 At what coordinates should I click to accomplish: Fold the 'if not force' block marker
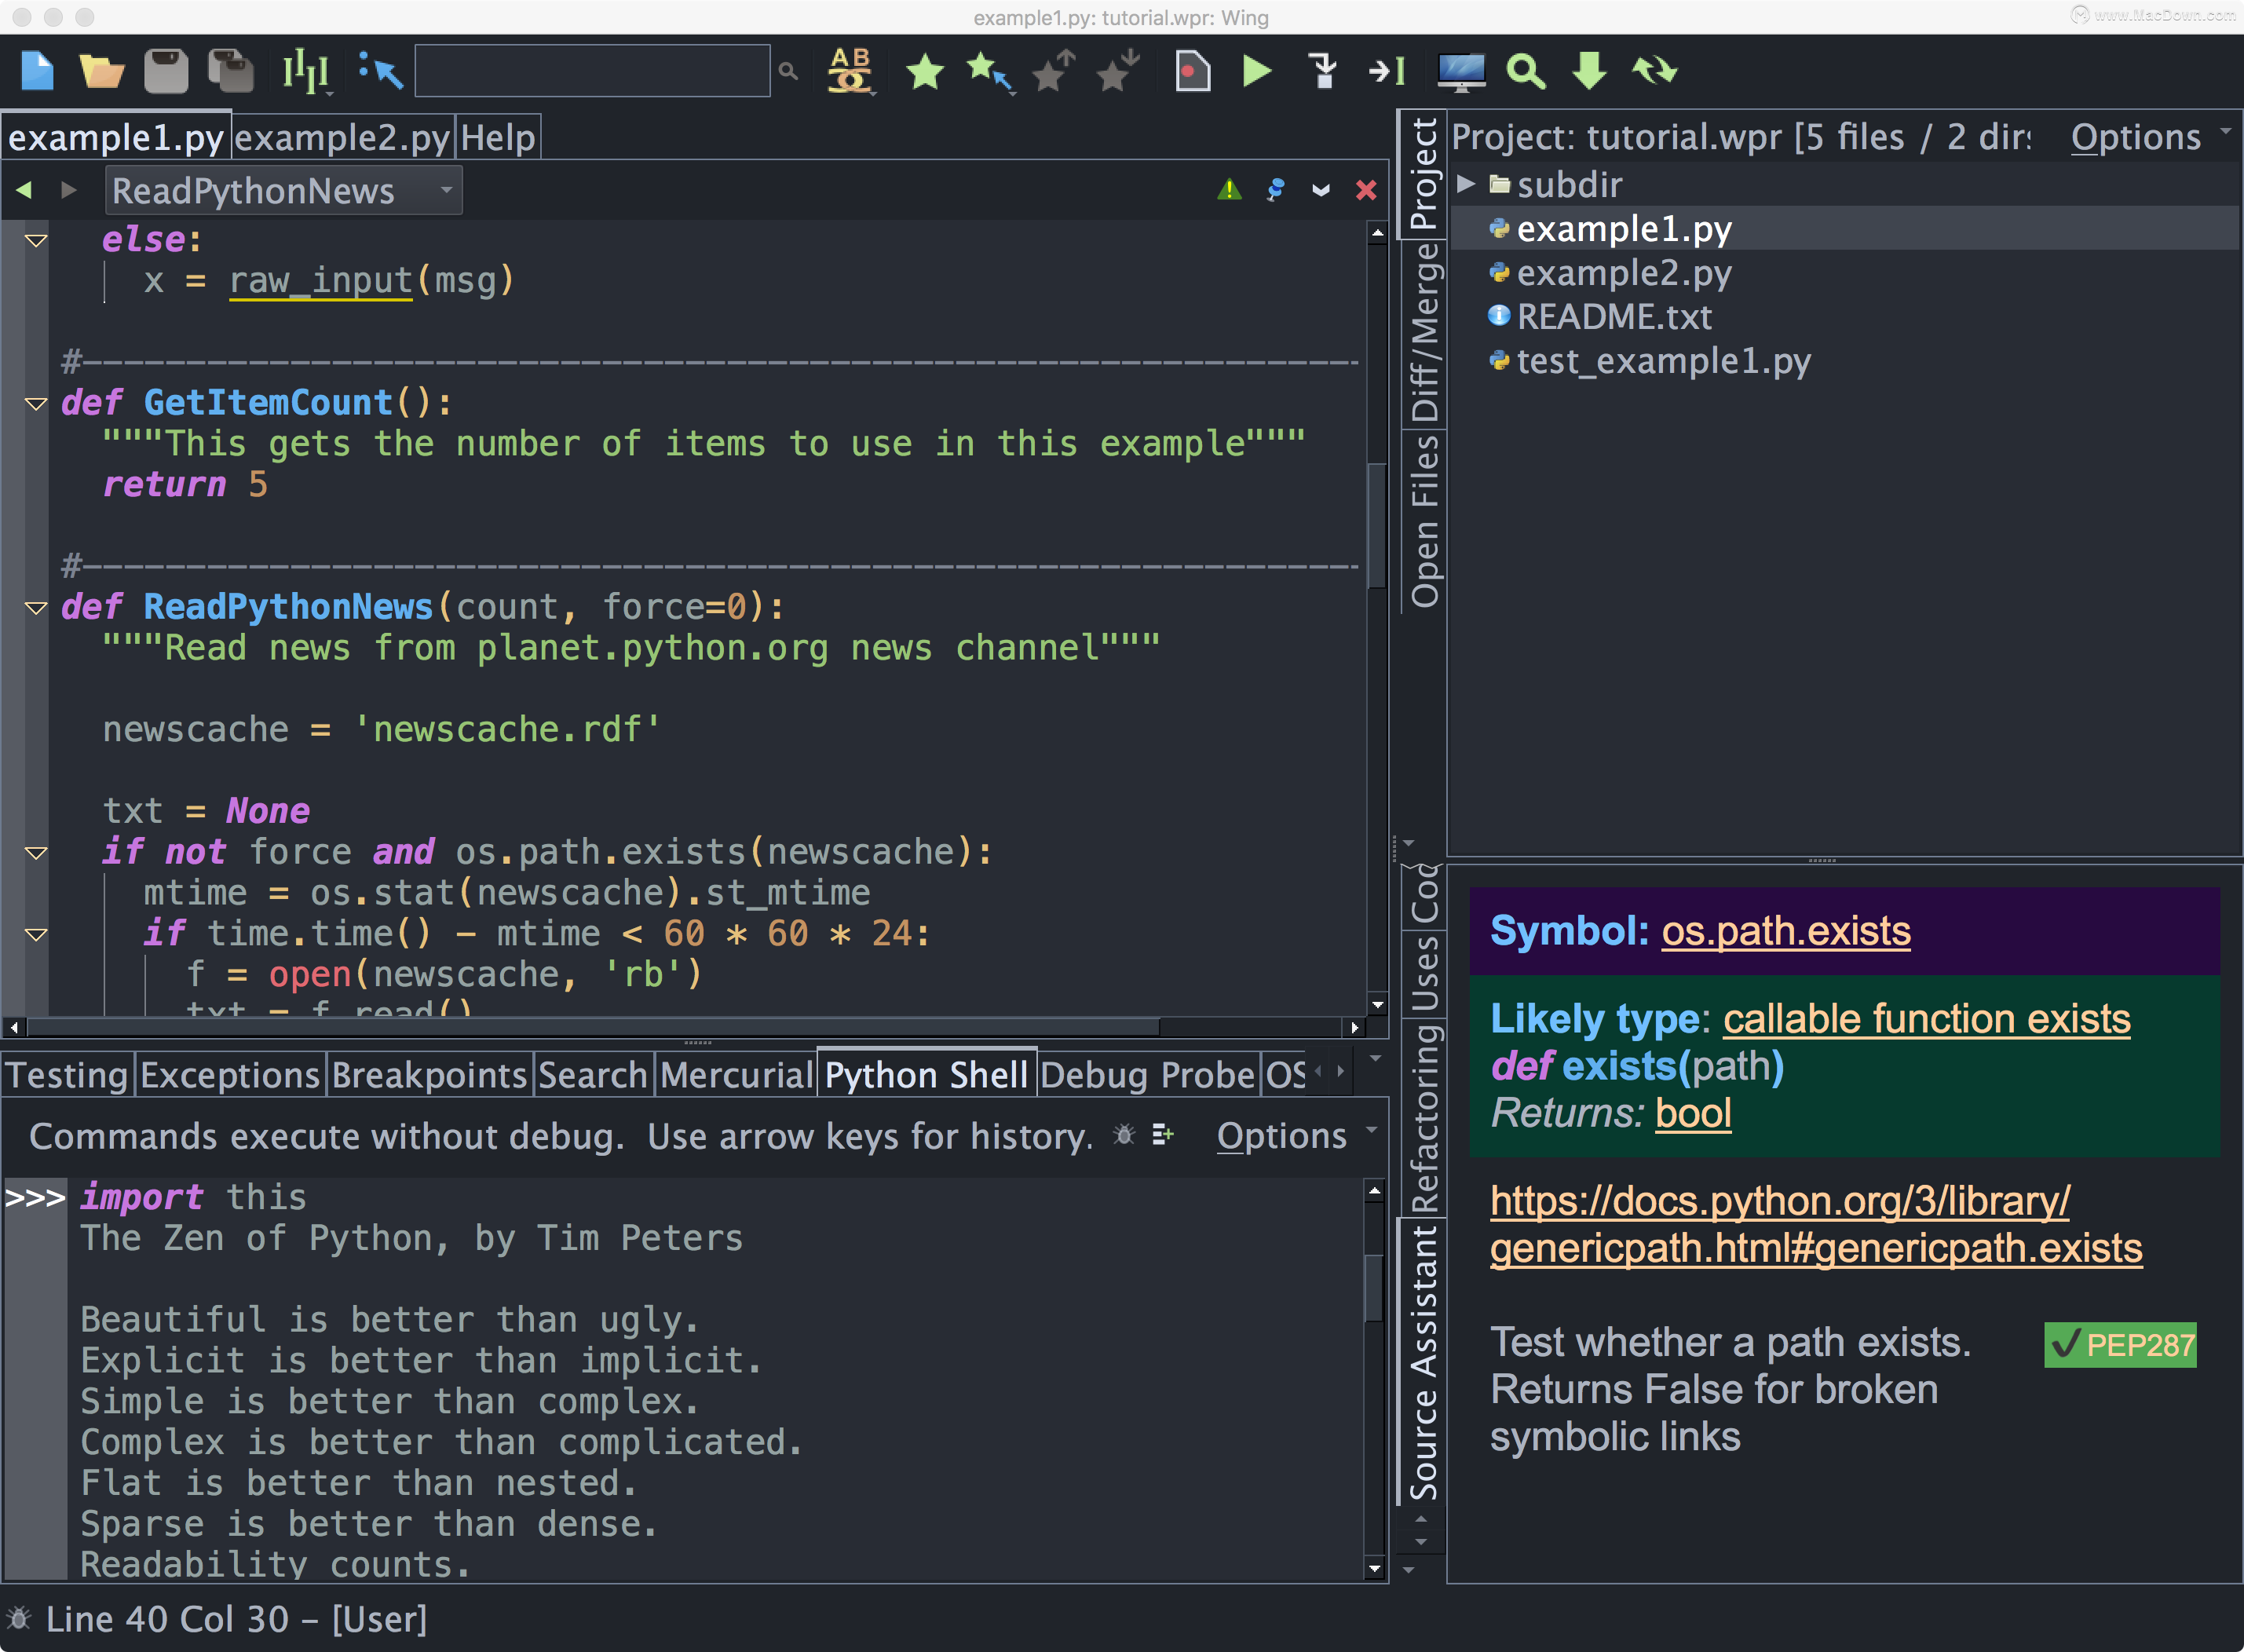36,853
